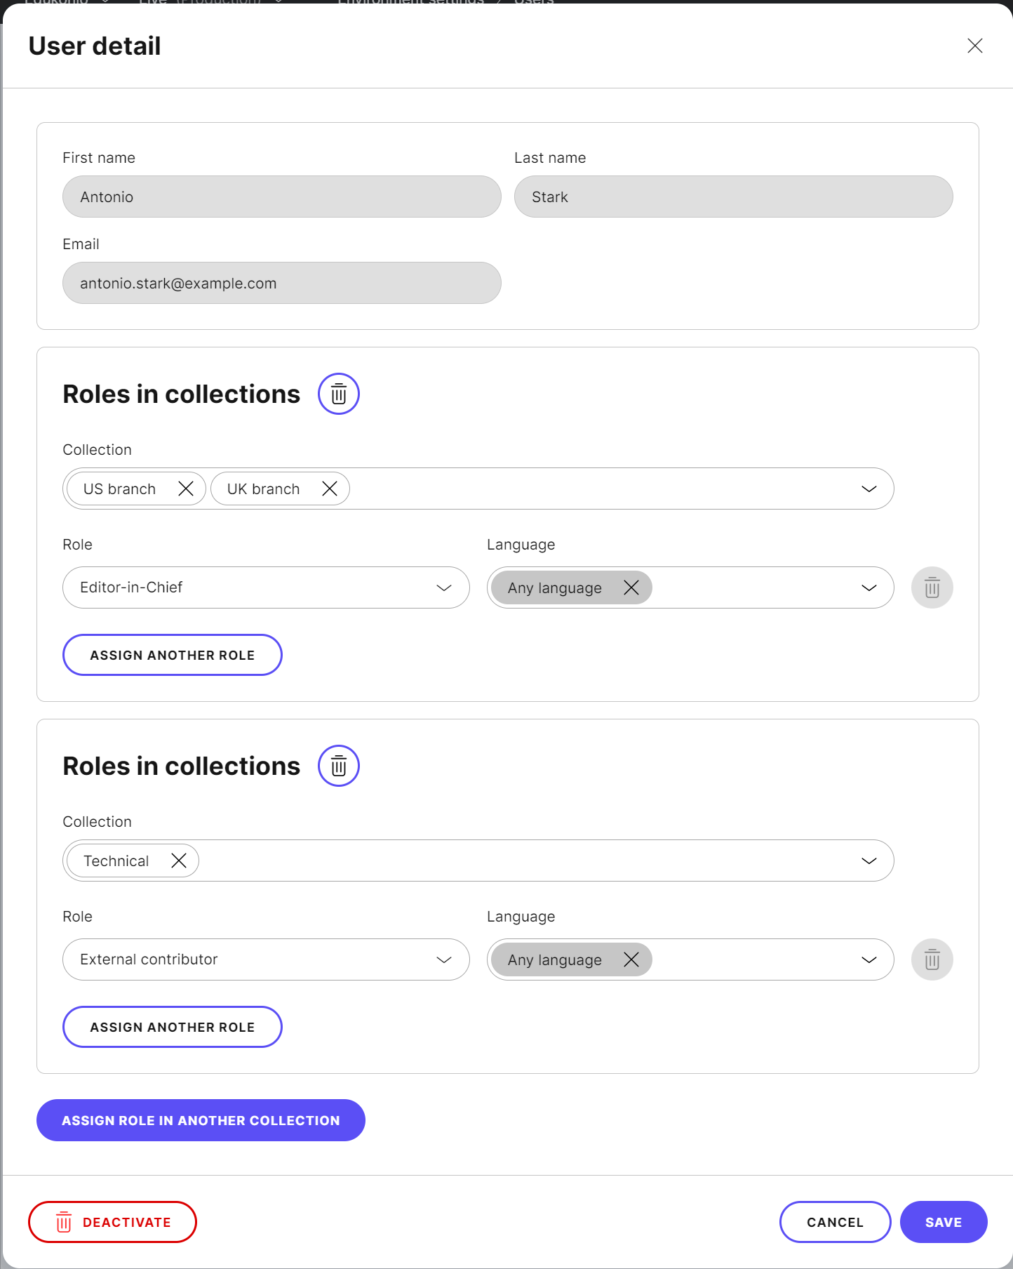Delete the Editor-in-Chief role row
Image resolution: width=1013 pixels, height=1269 pixels.
932,587
